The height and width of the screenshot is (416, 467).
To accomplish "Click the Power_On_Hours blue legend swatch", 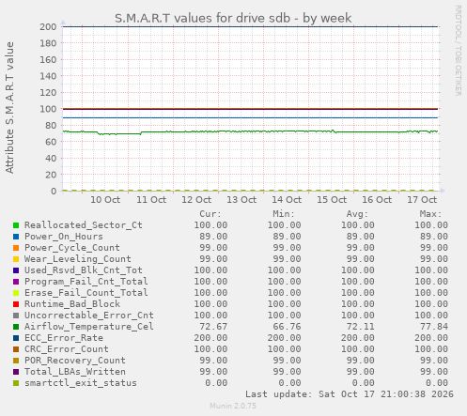I will tap(16, 237).
